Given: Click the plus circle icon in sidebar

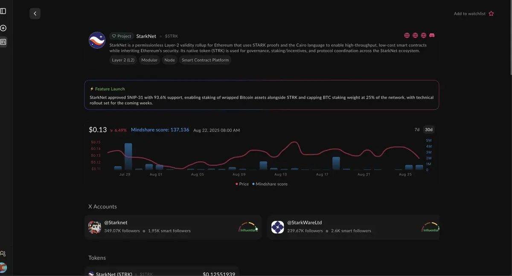Looking at the screenshot, I should coord(3,28).
